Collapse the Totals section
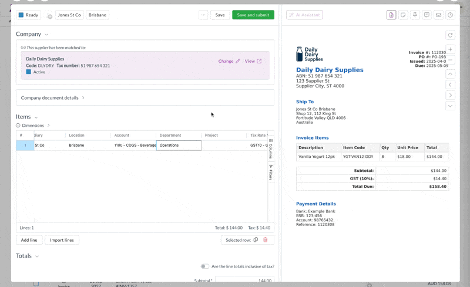The width and height of the screenshot is (470, 287). tap(37, 256)
